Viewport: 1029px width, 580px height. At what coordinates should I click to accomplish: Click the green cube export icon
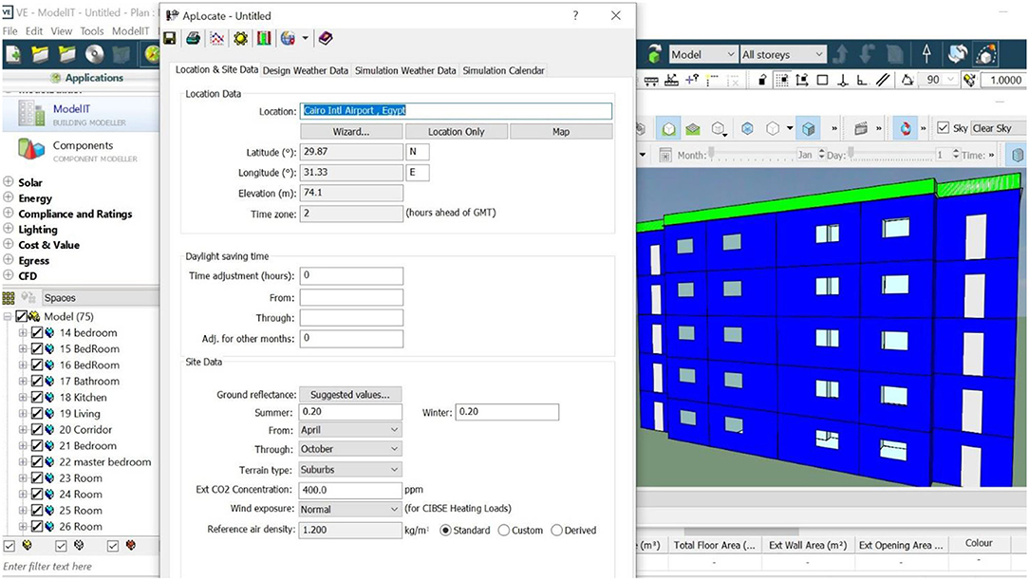coord(654,54)
